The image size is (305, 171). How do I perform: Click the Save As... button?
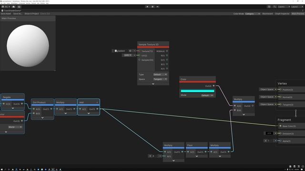pyautogui.click(x=18, y=14)
